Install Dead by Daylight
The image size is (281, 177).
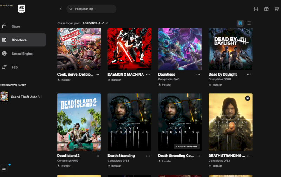click(215, 85)
